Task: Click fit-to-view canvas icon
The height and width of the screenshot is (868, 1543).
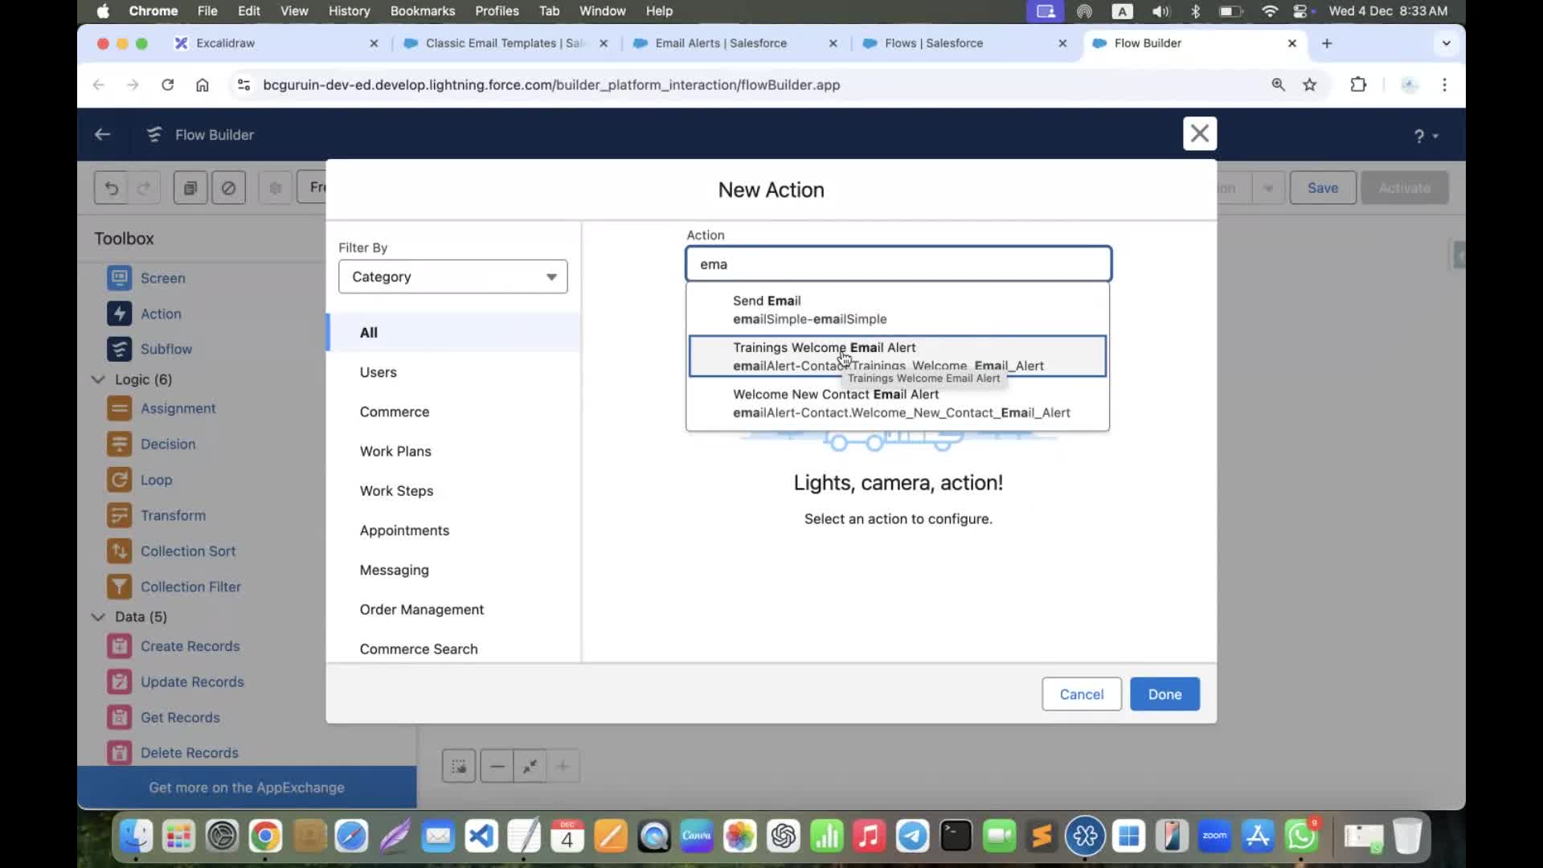Action: coord(530,767)
